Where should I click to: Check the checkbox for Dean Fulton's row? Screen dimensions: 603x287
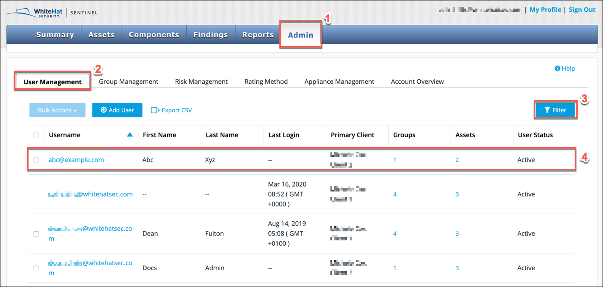36,233
